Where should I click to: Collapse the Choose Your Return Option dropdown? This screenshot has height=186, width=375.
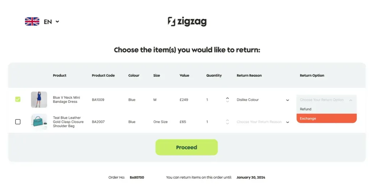[326, 100]
